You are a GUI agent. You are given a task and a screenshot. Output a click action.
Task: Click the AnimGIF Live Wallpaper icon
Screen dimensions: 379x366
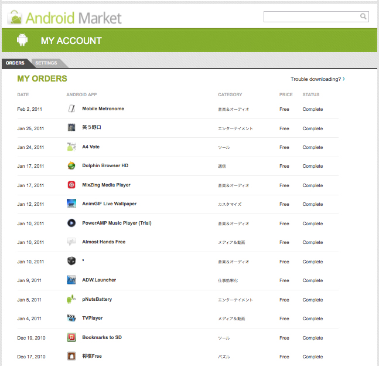[x=71, y=204]
